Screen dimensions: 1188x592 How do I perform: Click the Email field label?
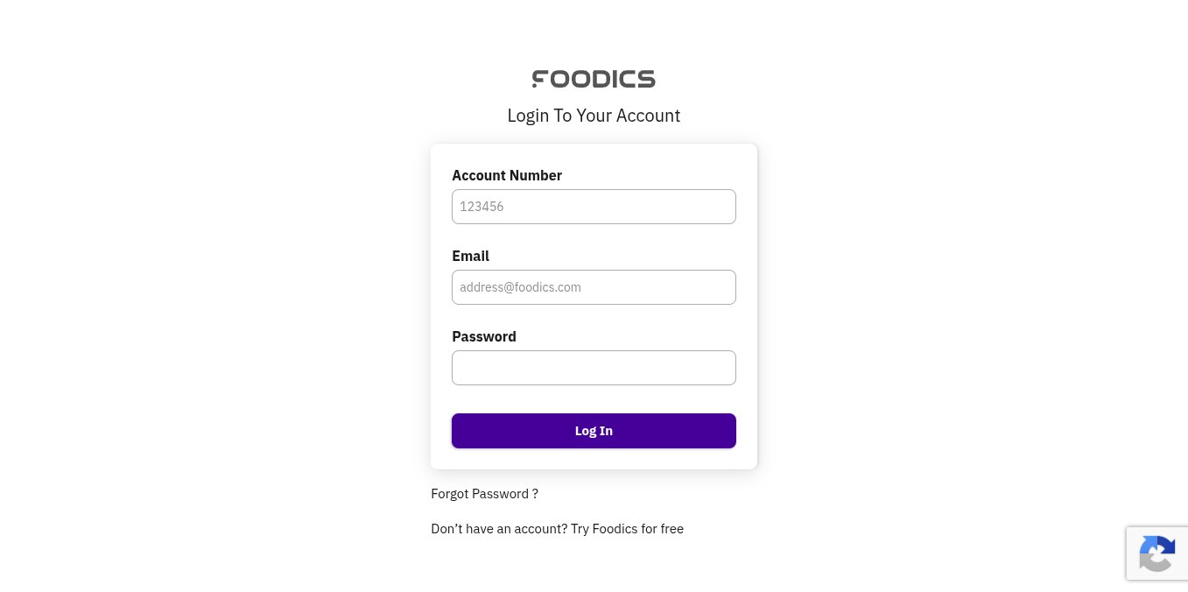coord(470,256)
